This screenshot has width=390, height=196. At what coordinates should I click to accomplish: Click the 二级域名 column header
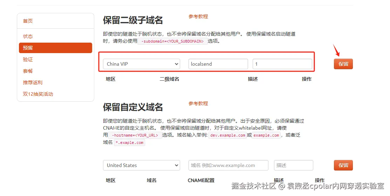tap(169, 79)
